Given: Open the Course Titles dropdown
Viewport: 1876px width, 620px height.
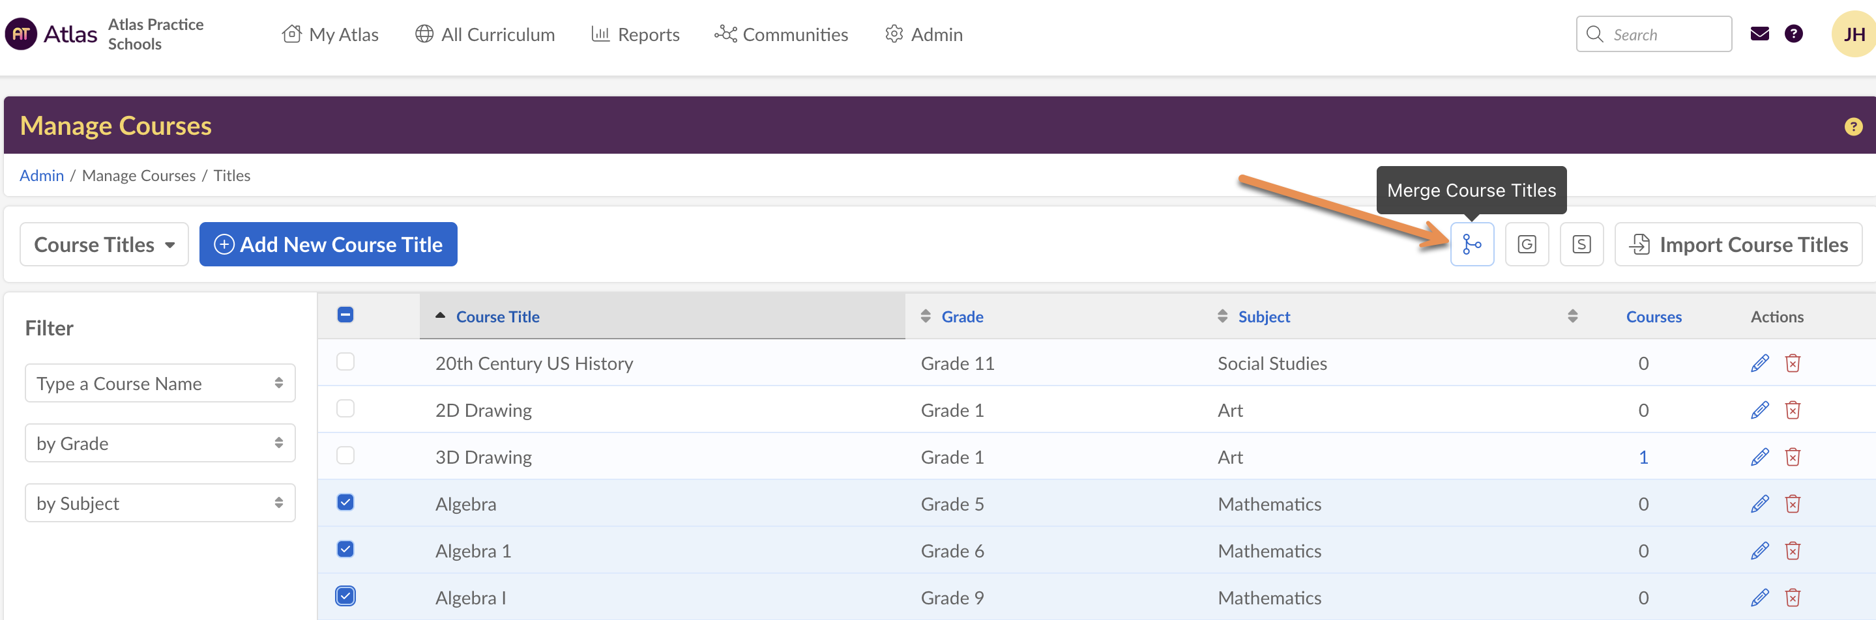Looking at the screenshot, I should tap(104, 244).
